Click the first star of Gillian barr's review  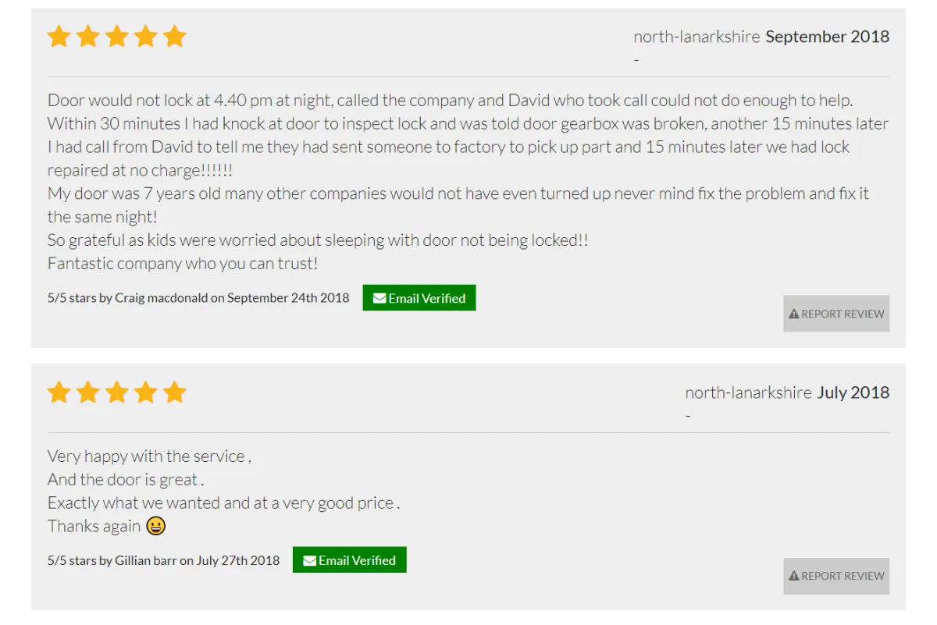click(x=59, y=392)
